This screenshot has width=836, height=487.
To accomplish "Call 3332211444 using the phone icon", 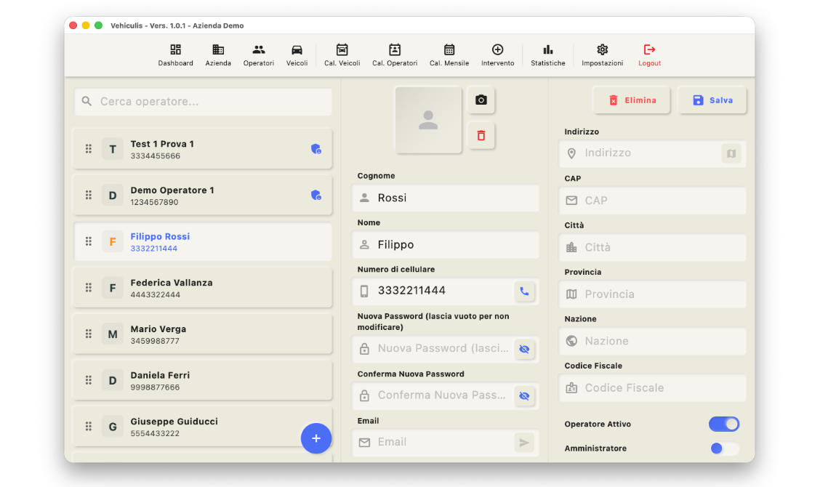I will [x=525, y=291].
